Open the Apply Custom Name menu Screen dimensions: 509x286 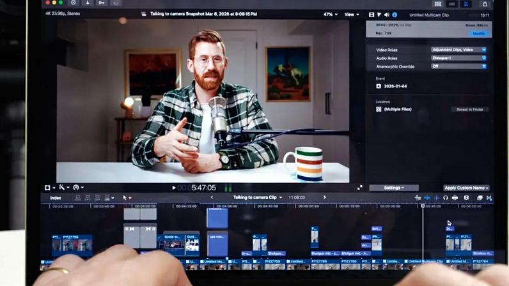(466, 188)
